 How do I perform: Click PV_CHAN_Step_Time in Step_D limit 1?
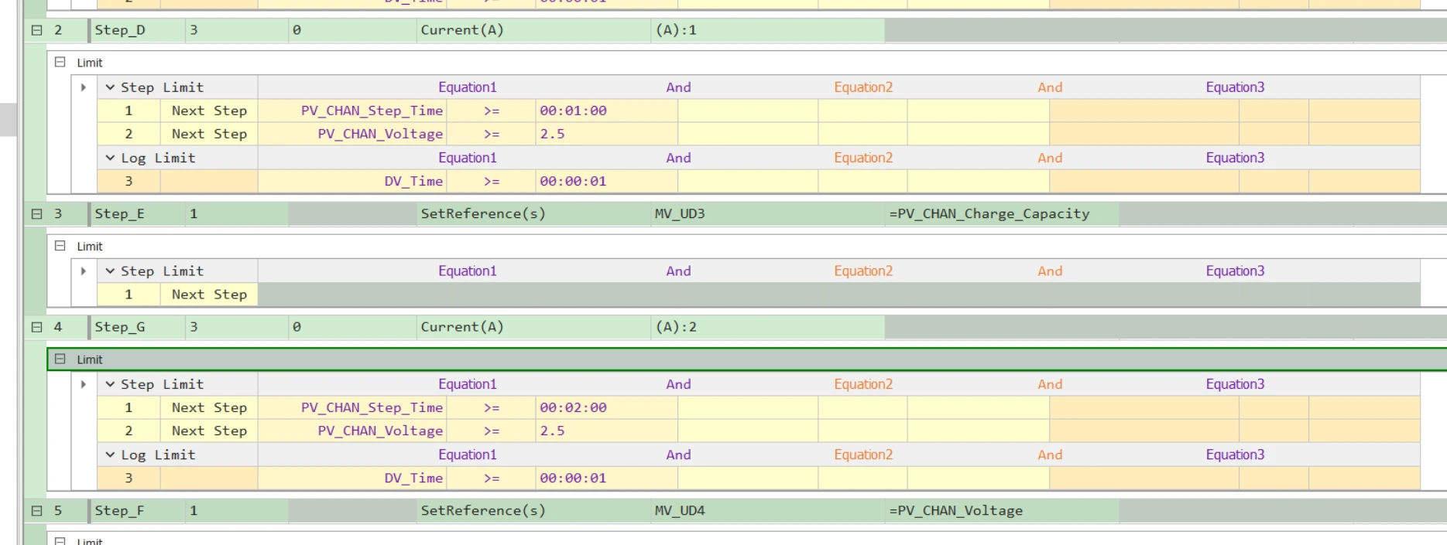tap(352, 111)
